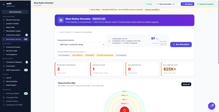This screenshot has width=219, height=112.
Task: Collapse sidebar with the chevron arrow
Action: [27, 5]
